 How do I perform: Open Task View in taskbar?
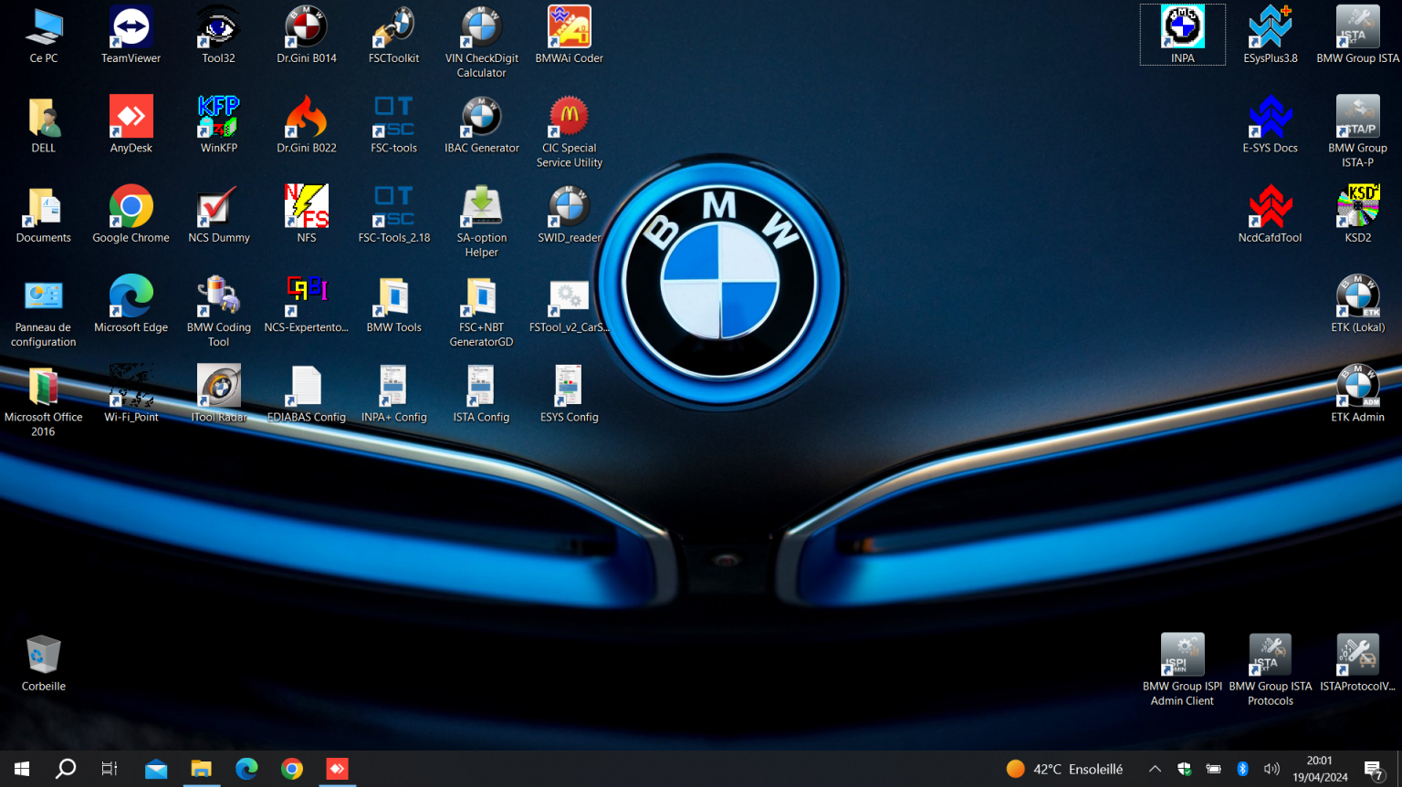coord(110,769)
